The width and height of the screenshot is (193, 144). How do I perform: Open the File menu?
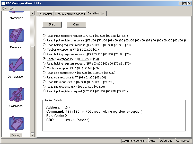4,8
